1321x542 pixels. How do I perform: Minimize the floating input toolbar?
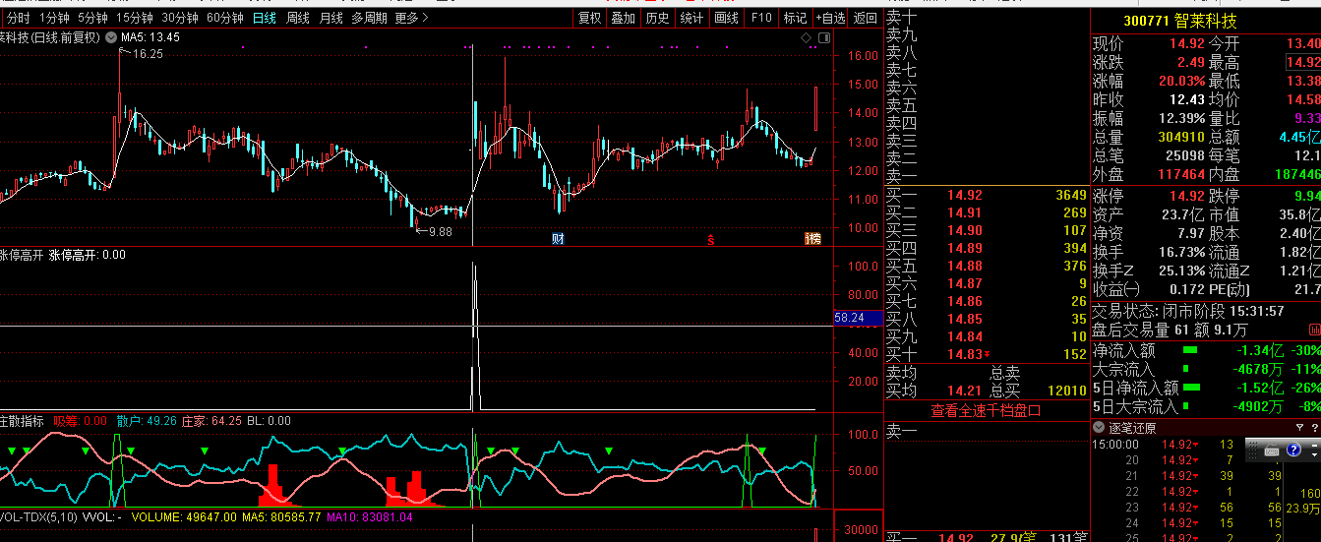pyautogui.click(x=1314, y=446)
